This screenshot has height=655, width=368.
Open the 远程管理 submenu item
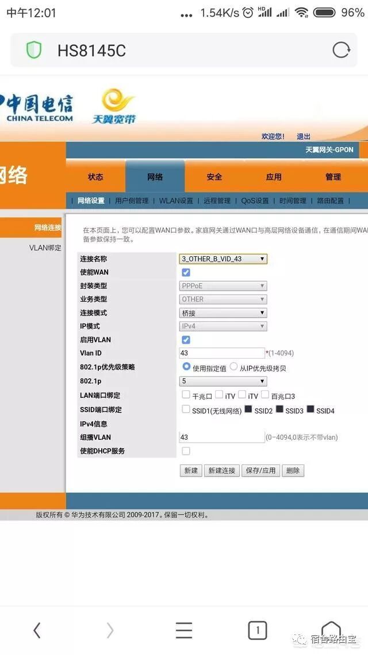click(x=217, y=200)
